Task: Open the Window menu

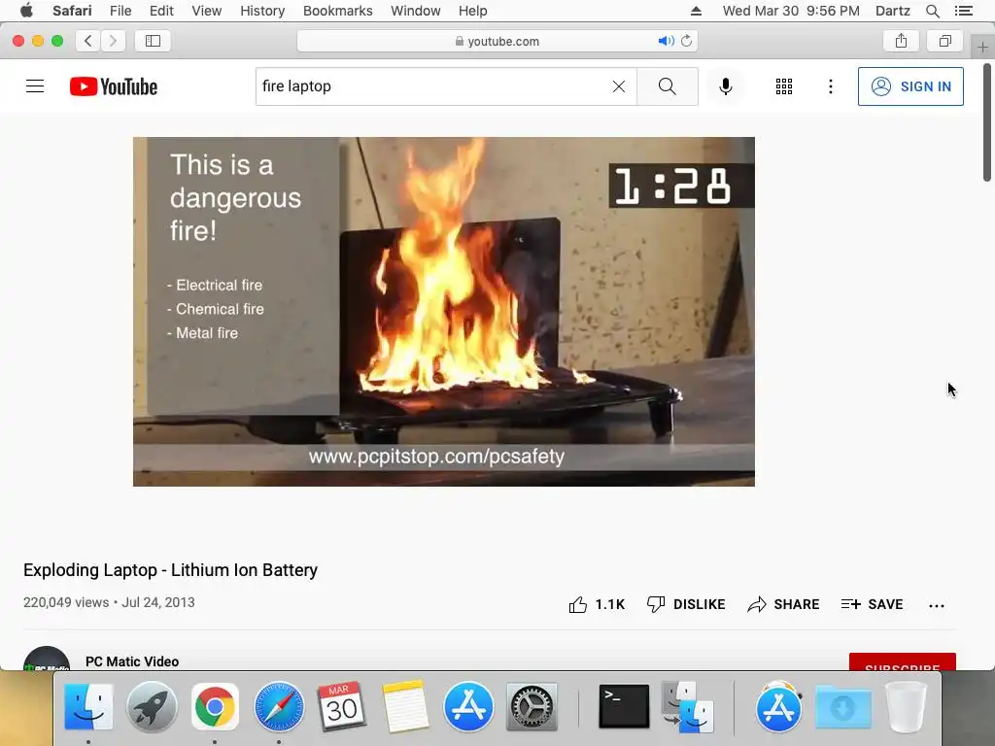Action: pos(416,11)
